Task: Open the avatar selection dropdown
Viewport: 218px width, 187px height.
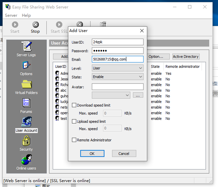Action: (x=111, y=95)
